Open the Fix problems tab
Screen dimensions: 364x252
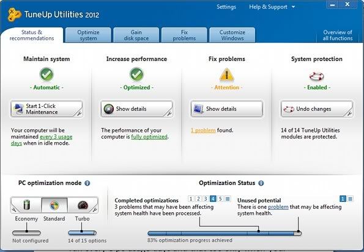(x=184, y=35)
